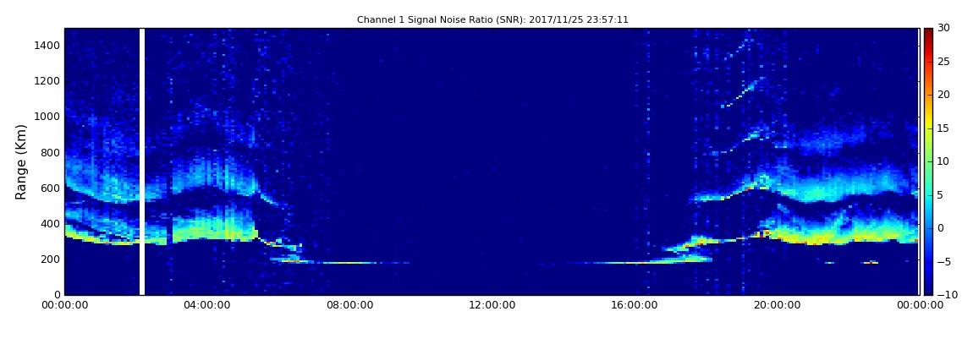Click the colorbar label -10
The width and height of the screenshot is (973, 344).
tap(946, 295)
